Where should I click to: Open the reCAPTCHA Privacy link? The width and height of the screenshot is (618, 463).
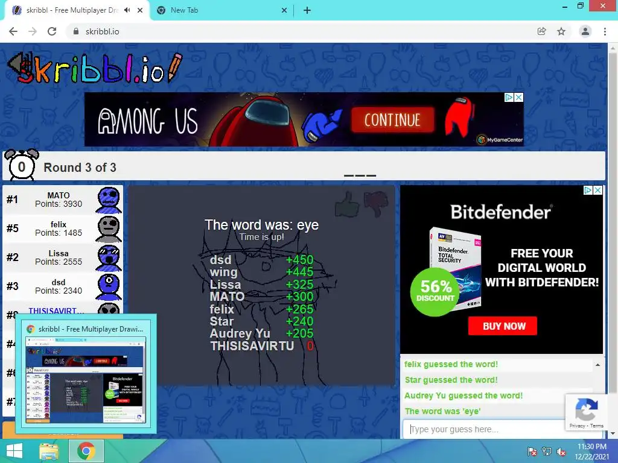[x=576, y=426]
